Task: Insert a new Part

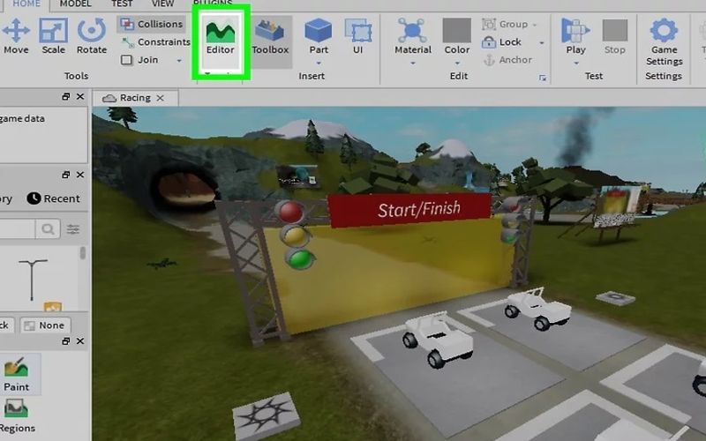Action: pyautogui.click(x=319, y=36)
